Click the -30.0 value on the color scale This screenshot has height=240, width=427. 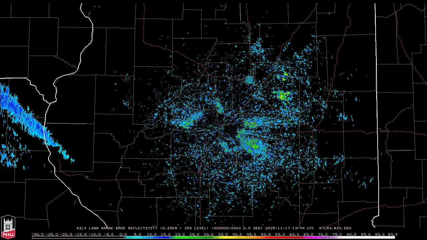(x=38, y=234)
